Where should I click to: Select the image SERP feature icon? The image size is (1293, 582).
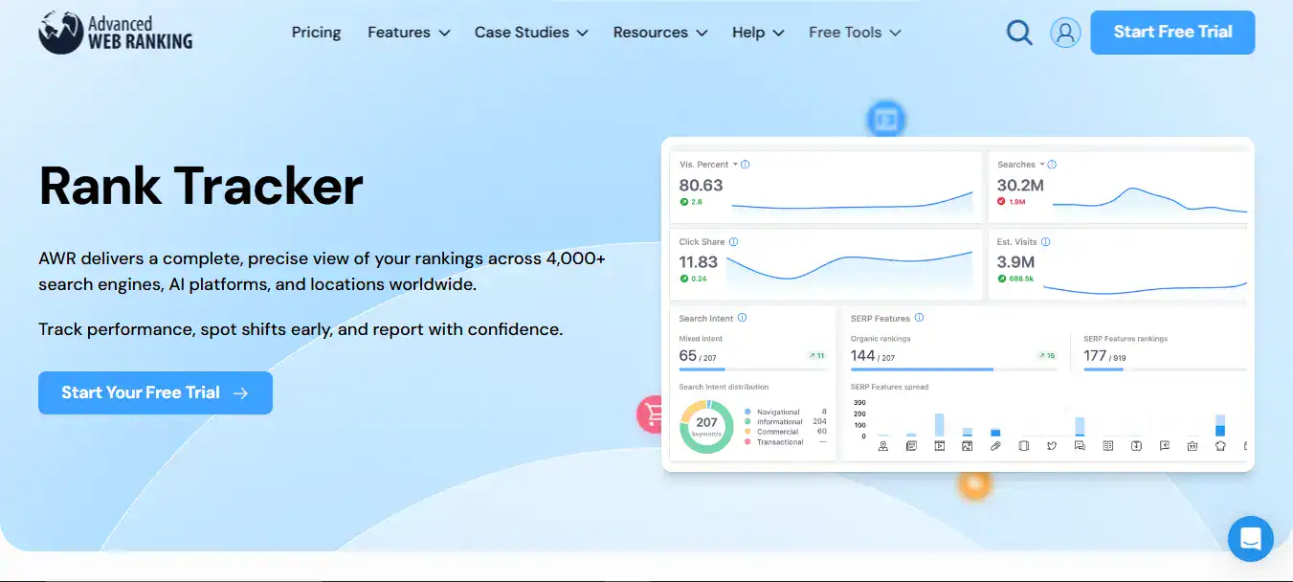point(968,446)
